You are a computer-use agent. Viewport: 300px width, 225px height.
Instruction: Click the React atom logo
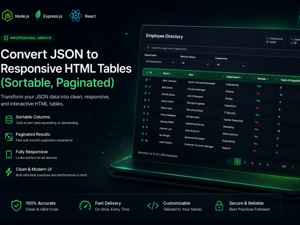[76, 16]
